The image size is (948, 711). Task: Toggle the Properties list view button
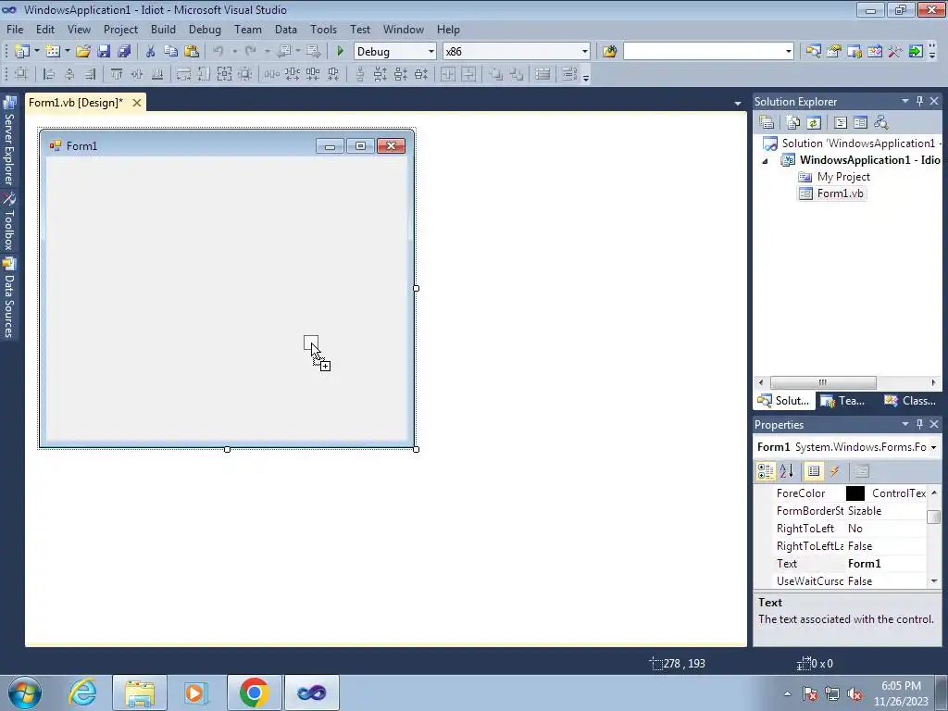[x=814, y=471]
